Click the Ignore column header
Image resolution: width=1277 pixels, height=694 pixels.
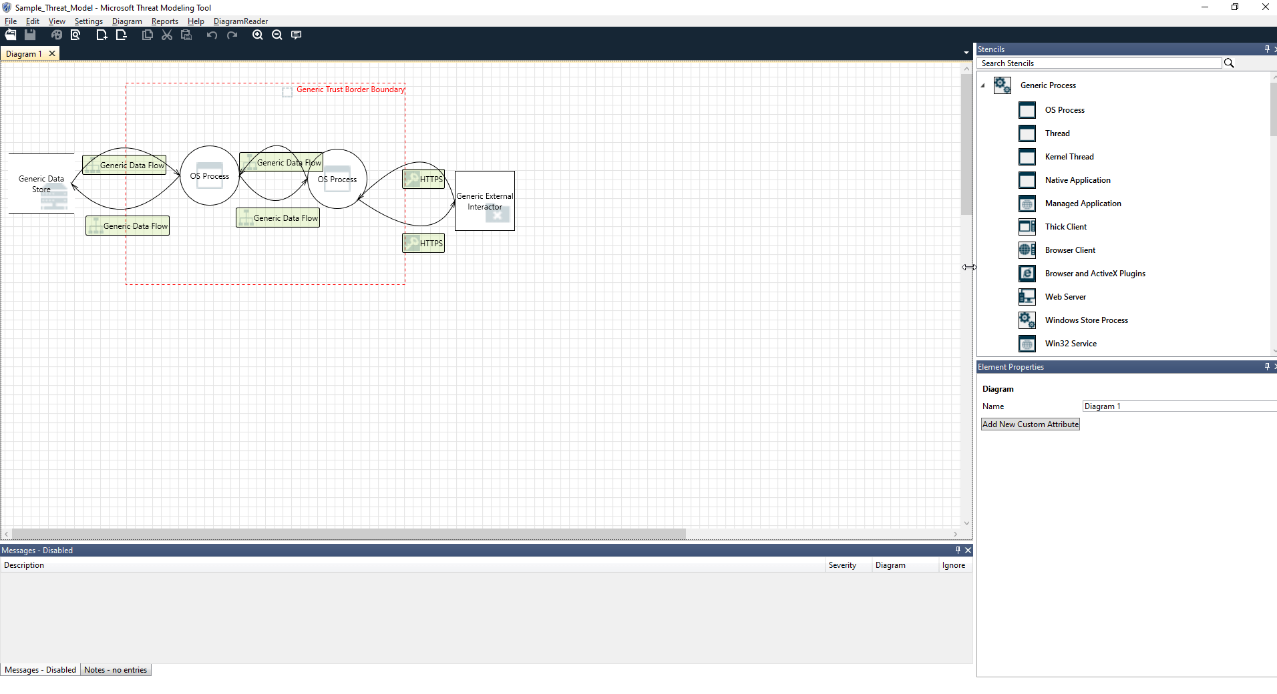(x=954, y=565)
